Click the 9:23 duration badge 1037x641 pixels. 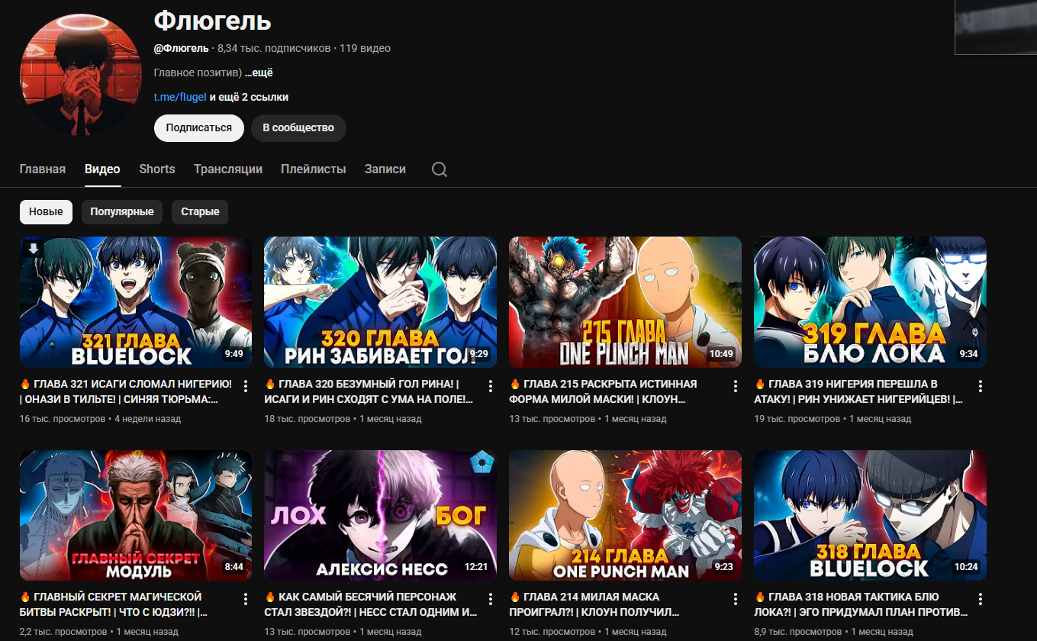click(x=723, y=567)
